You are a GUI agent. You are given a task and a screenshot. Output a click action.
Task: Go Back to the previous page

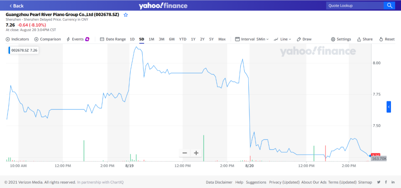point(16,6)
